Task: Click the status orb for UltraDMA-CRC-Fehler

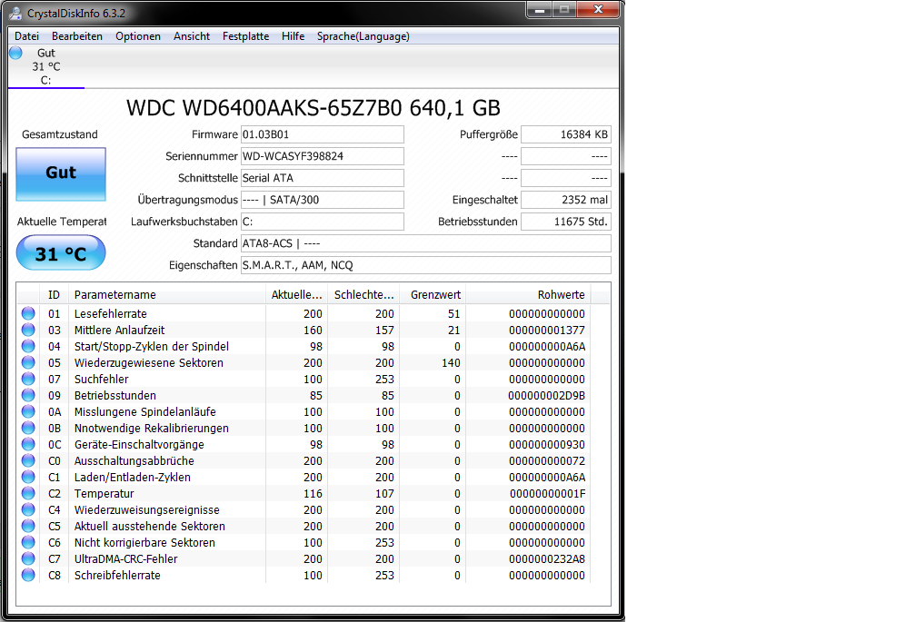Action: pos(28,558)
